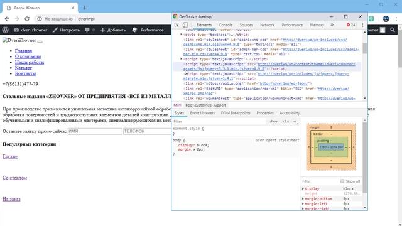The height and width of the screenshot is (226, 402).
Task: Click the search magnifier in the WordPress admin bar
Action: [x=393, y=30]
